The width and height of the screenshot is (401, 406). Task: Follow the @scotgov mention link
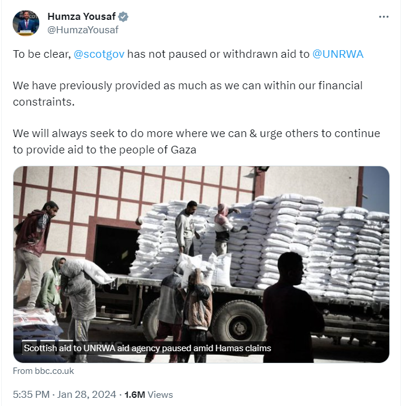(99, 54)
